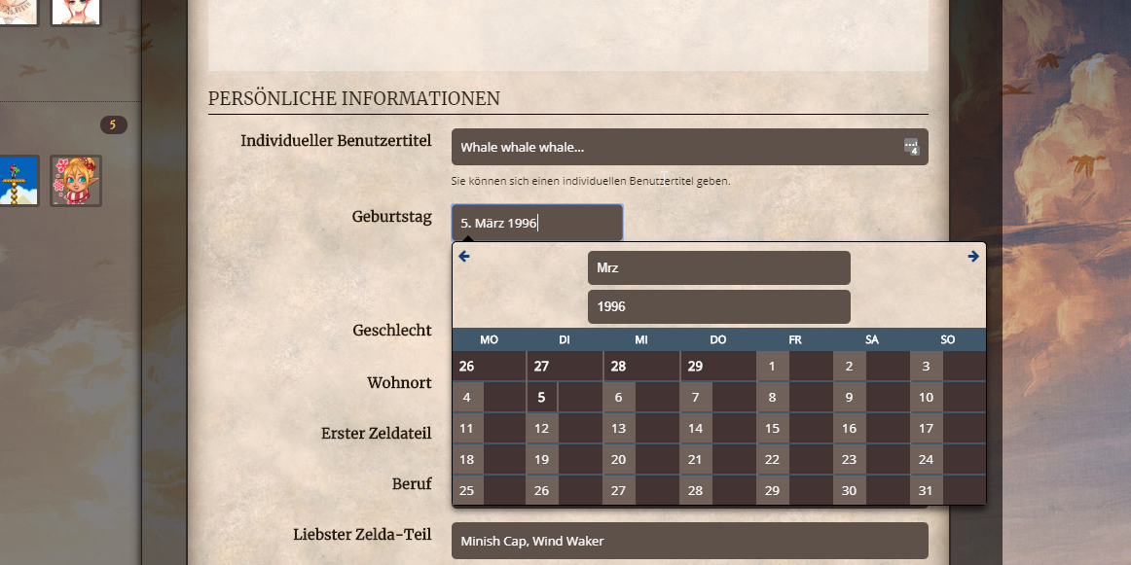Open the blonde girl with flowers avatar
This screenshot has width=1131, height=565.
pos(76,181)
